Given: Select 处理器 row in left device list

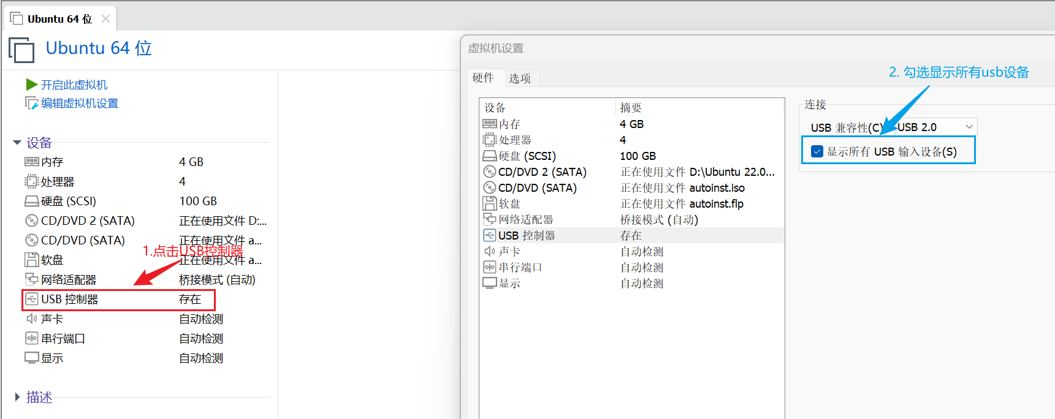Looking at the screenshot, I should pyautogui.click(x=147, y=181).
